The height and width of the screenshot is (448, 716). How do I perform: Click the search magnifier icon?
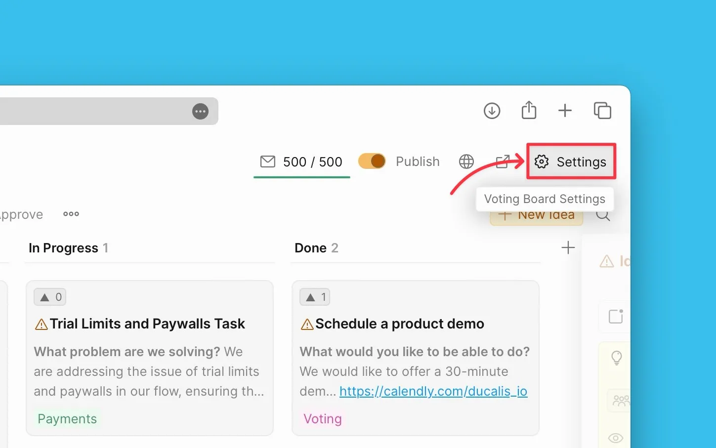(x=603, y=215)
